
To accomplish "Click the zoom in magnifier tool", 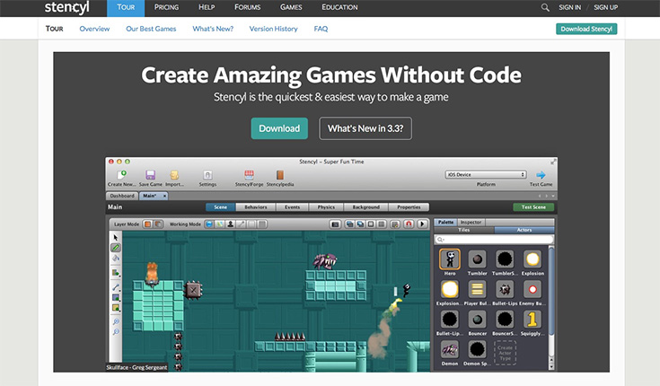I will [116, 322].
